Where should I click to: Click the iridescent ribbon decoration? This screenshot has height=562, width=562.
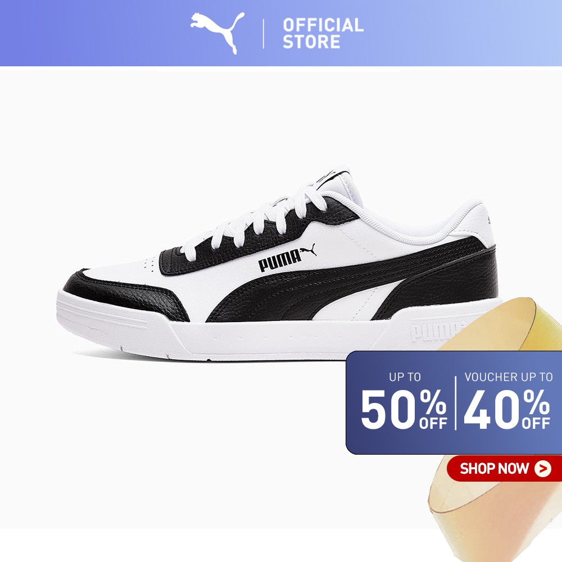[498, 430]
